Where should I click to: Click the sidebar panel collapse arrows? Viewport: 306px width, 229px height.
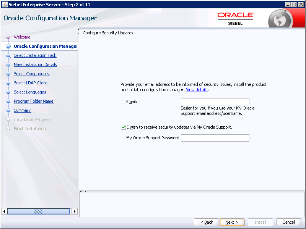(78, 31)
